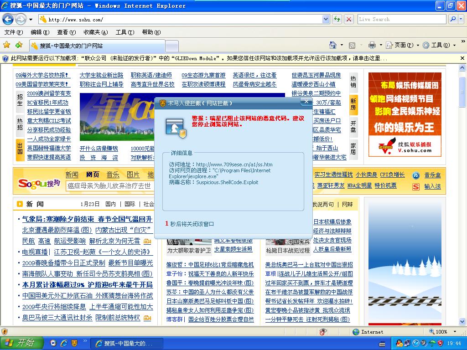467x350 pixels.
Task: Click the 搜狐-中国最大的 taskbar button
Action: [x=127, y=344]
